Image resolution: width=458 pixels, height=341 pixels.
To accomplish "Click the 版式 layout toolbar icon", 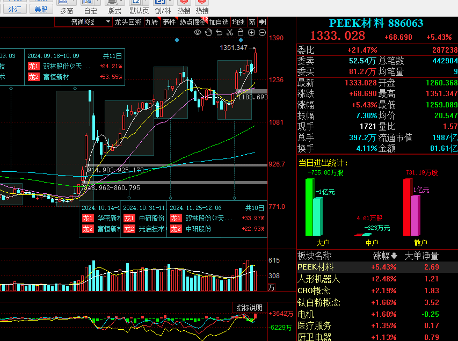I will pyautogui.click(x=112, y=2).
